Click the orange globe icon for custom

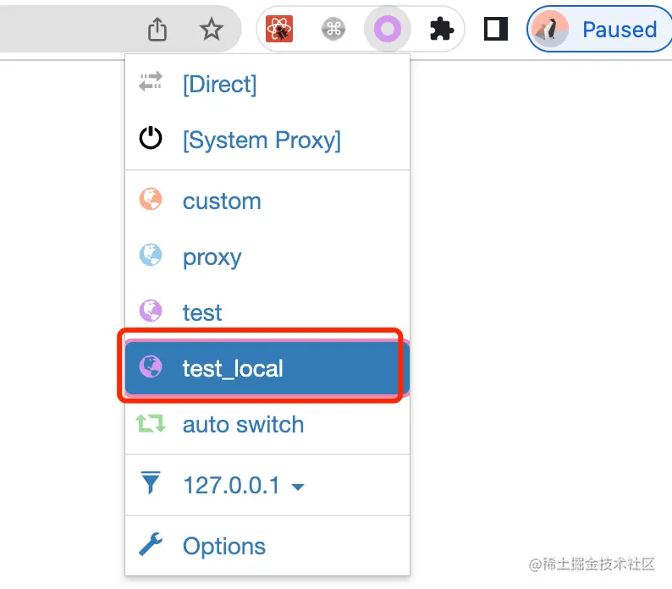[151, 199]
